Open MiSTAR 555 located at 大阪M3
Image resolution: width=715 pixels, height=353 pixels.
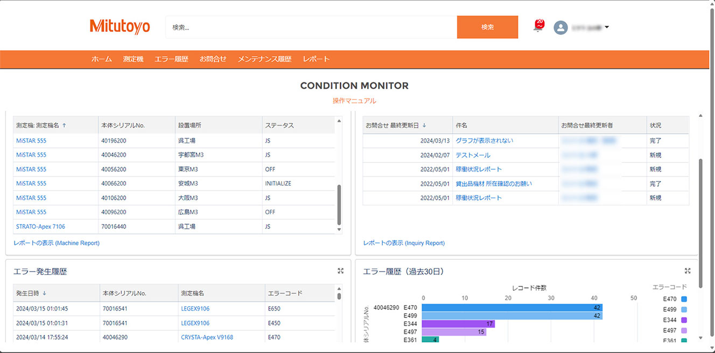31,198
